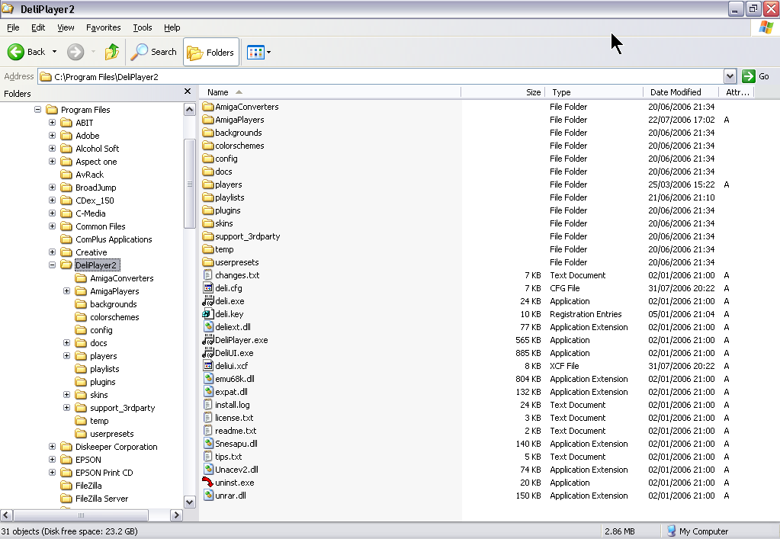Open the View menu
This screenshot has width=780, height=539.
(x=66, y=27)
